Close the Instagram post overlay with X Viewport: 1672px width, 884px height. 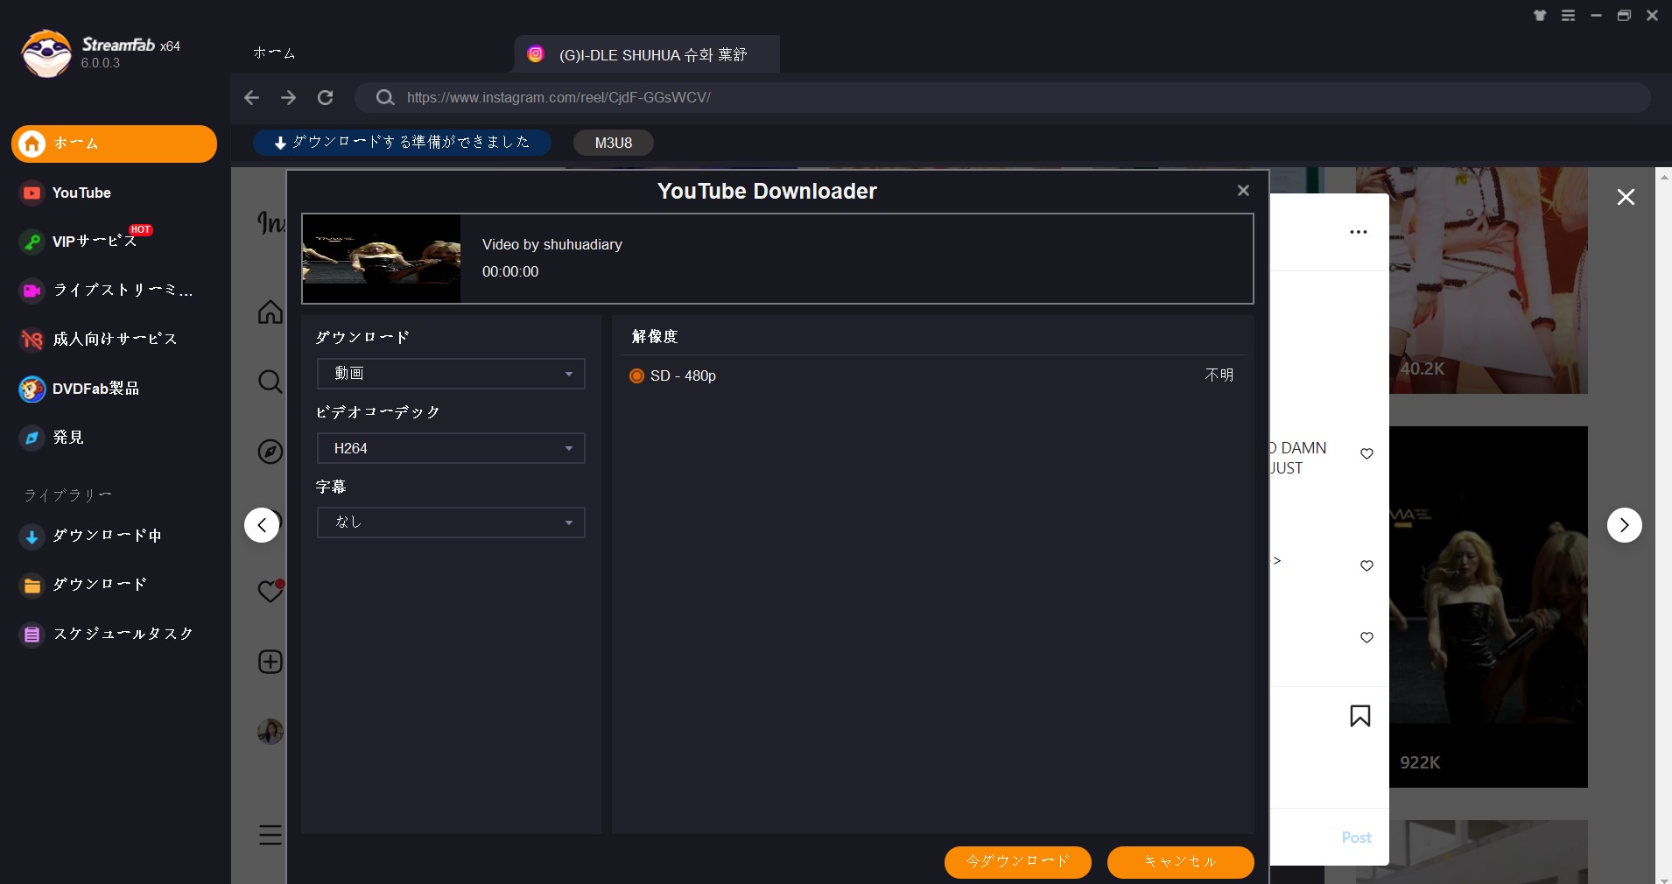coord(1626,197)
